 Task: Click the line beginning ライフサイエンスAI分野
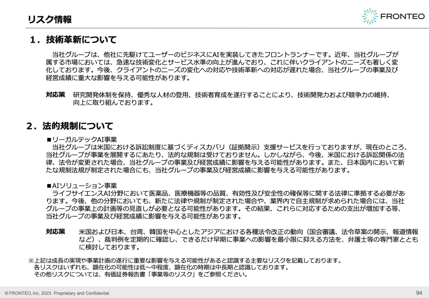point(229,193)
